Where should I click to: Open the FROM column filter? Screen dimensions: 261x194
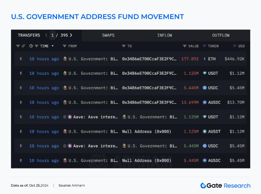[x=65, y=46]
